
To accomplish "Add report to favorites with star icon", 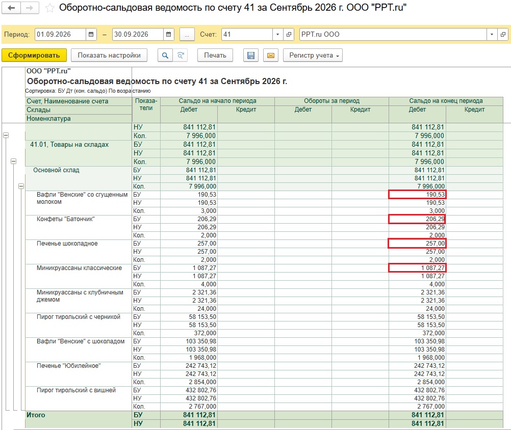I will click(x=50, y=8).
